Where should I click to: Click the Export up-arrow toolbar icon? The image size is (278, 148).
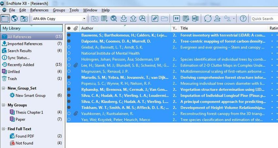133,18
